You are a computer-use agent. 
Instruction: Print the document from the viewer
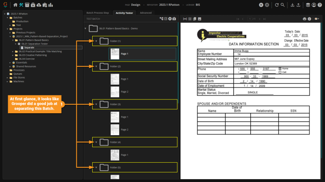[304, 19]
